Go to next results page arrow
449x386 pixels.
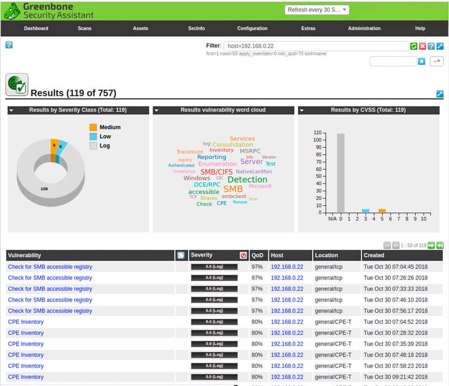[x=432, y=245]
